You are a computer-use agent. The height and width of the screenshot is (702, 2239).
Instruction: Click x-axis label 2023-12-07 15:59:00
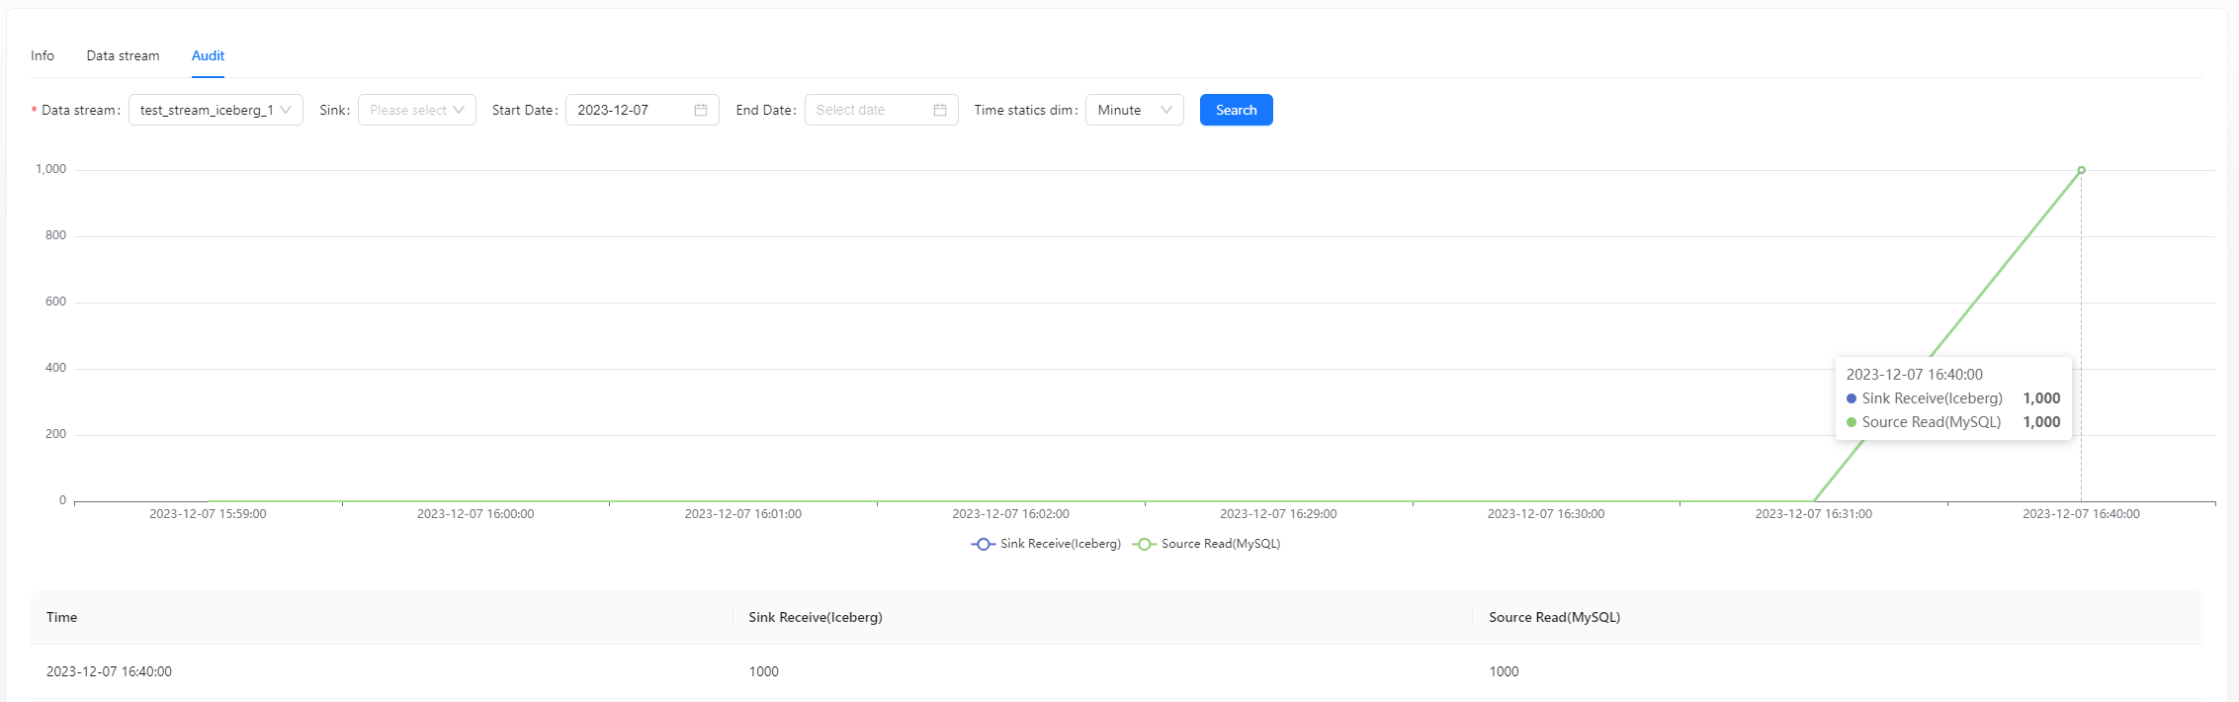coord(208,514)
